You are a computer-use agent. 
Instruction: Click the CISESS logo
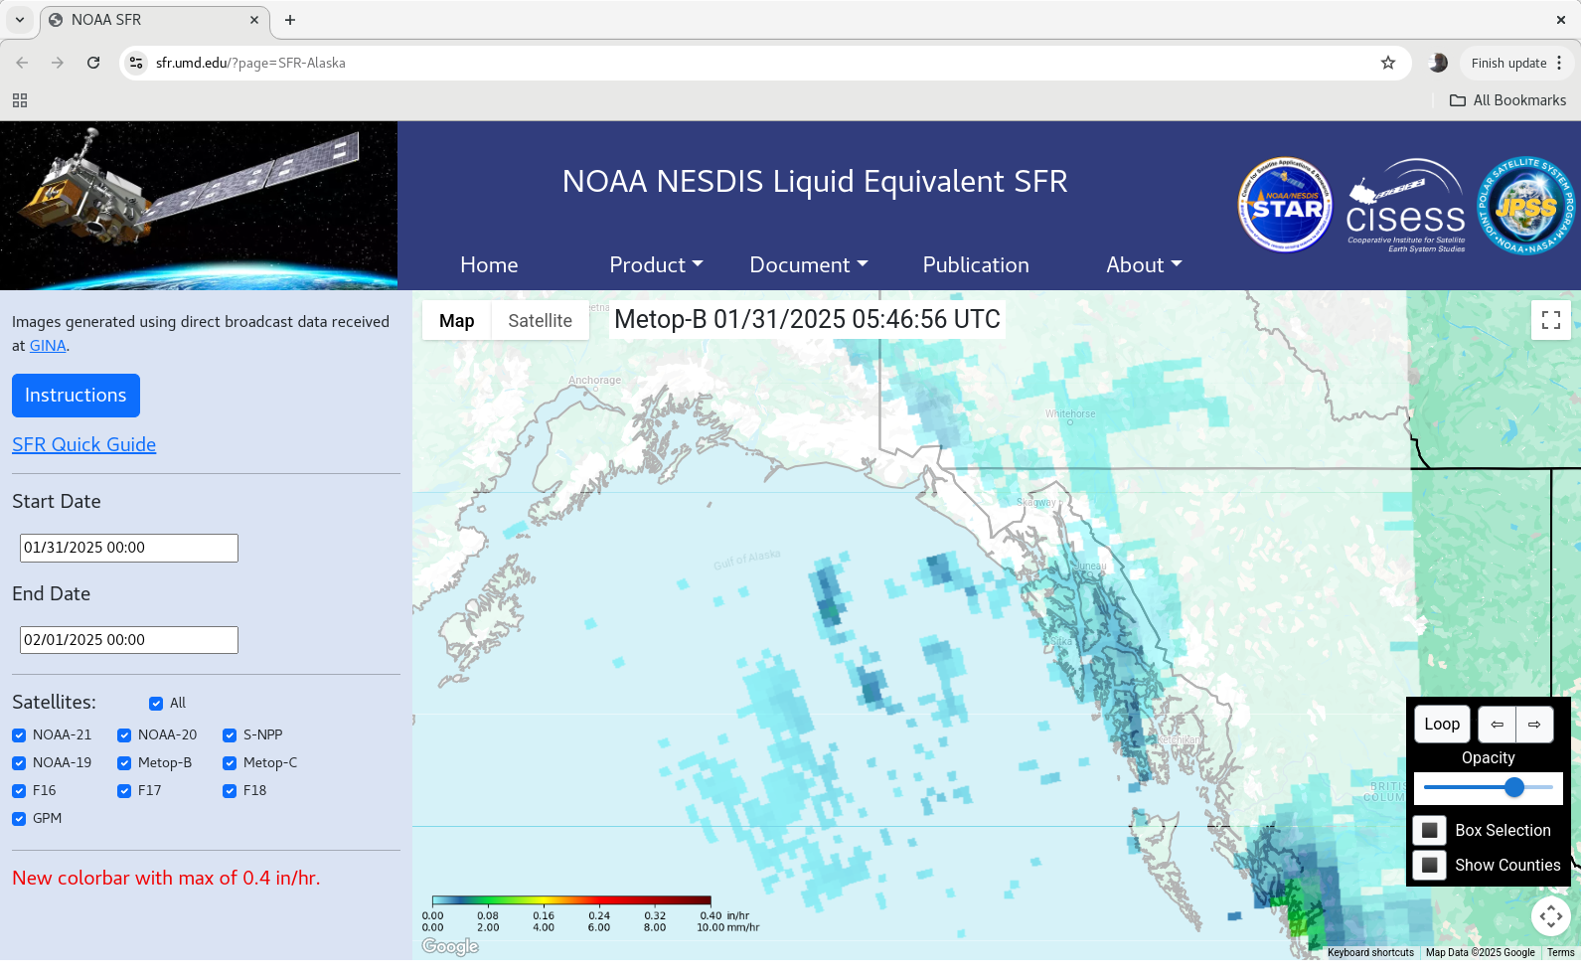pyautogui.click(x=1405, y=206)
